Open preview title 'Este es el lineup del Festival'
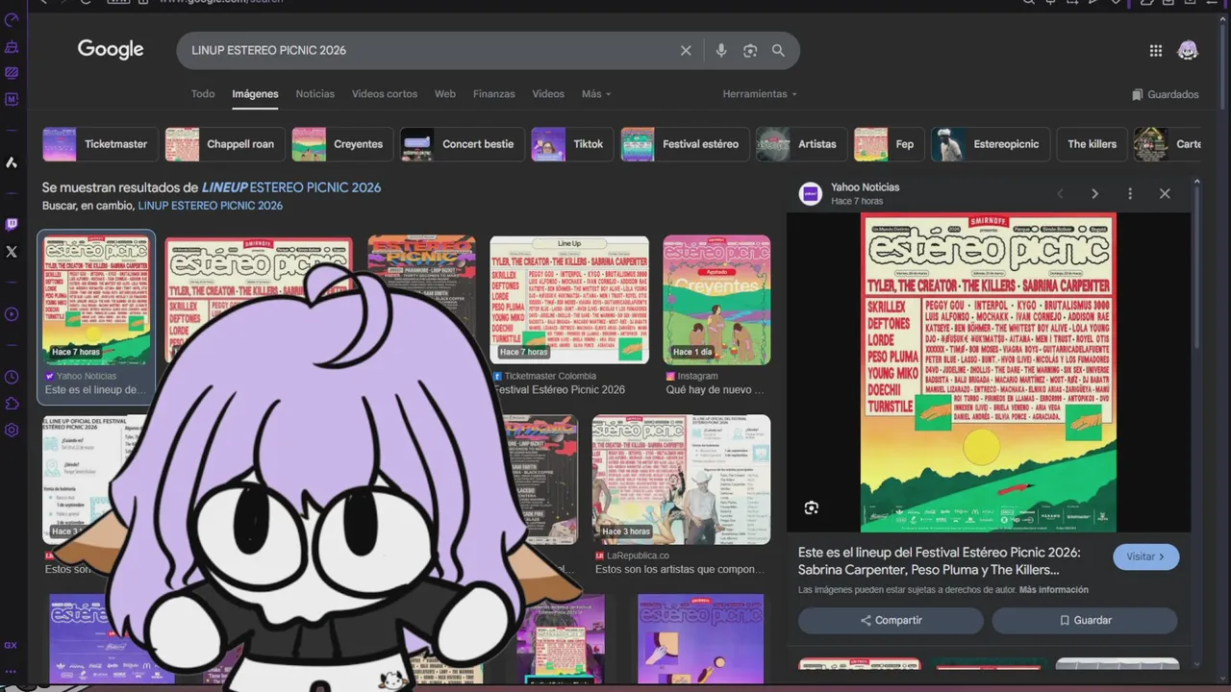 click(x=940, y=561)
